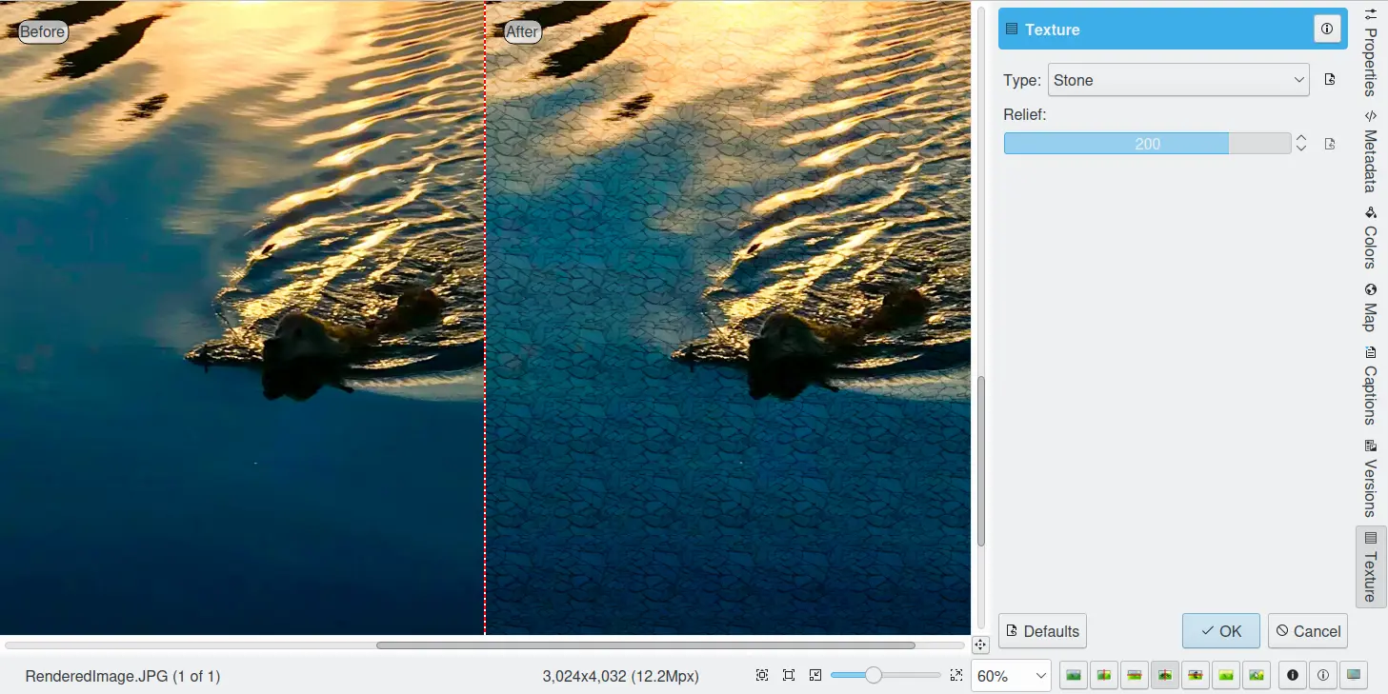Click the pan overview icon by the scrollbars
Image resolution: width=1388 pixels, height=694 pixels.
(x=980, y=644)
